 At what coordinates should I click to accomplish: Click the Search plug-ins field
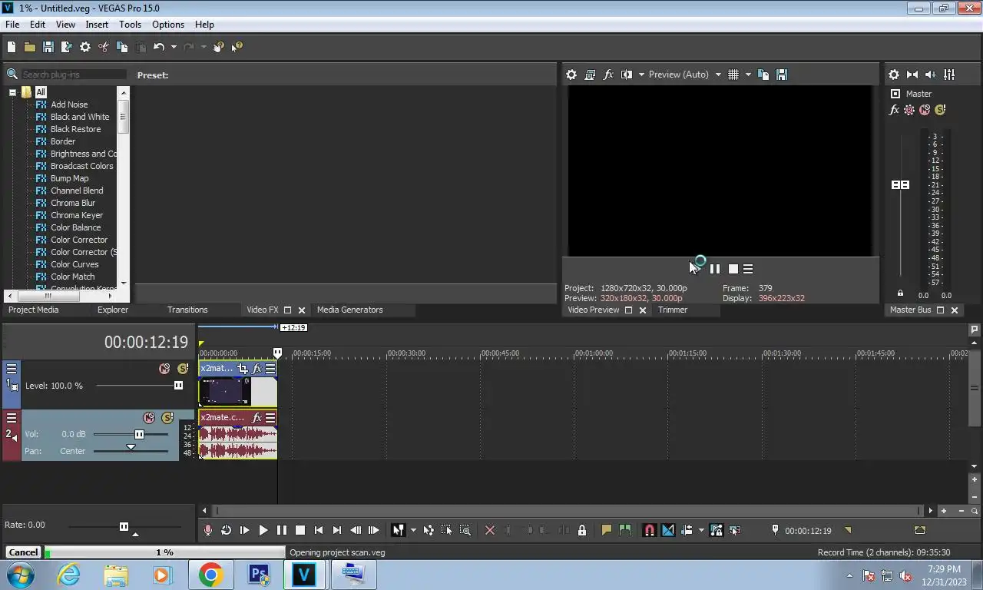[x=74, y=75]
